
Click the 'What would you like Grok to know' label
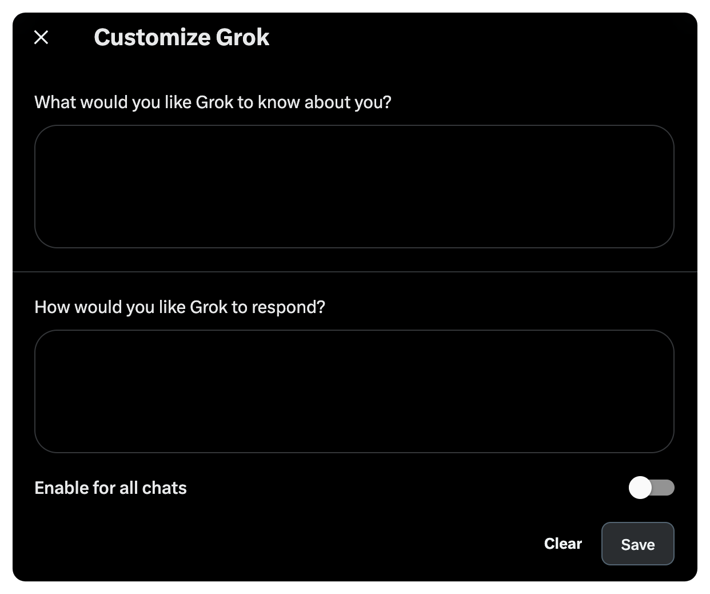[213, 102]
